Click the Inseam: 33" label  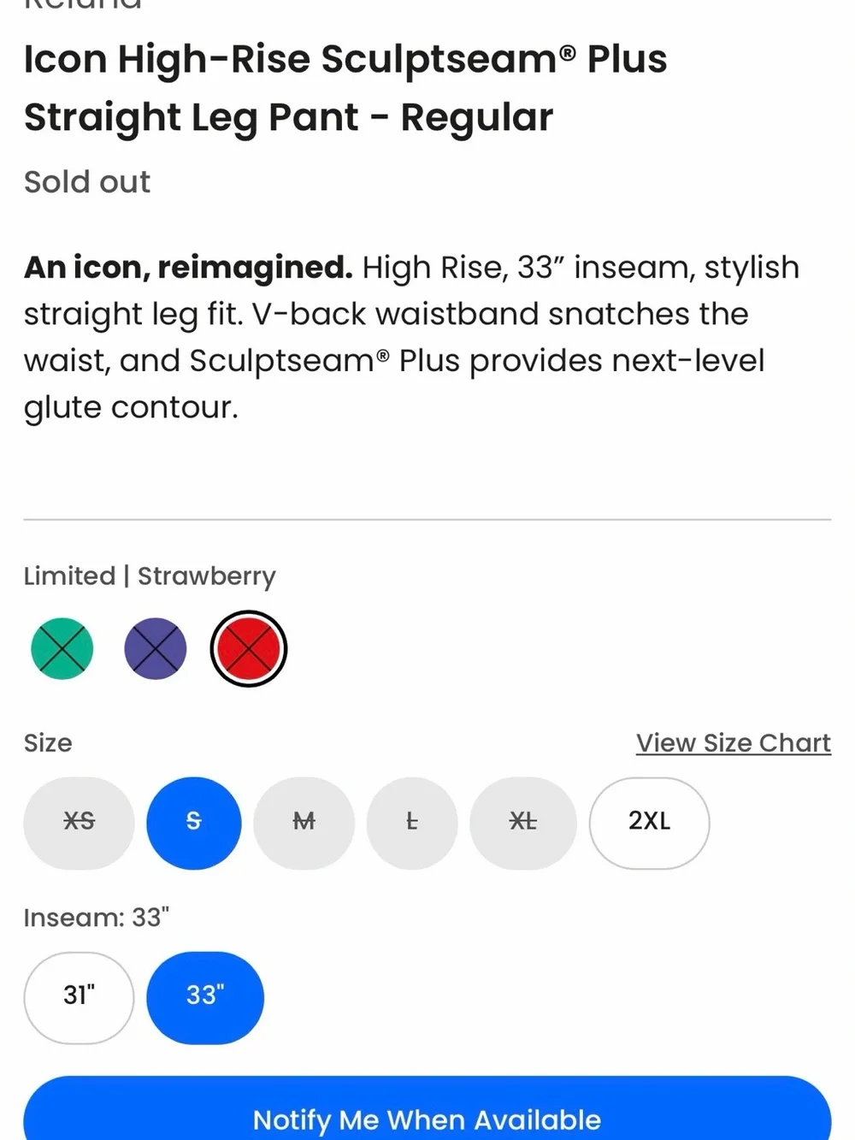pyautogui.click(x=97, y=918)
